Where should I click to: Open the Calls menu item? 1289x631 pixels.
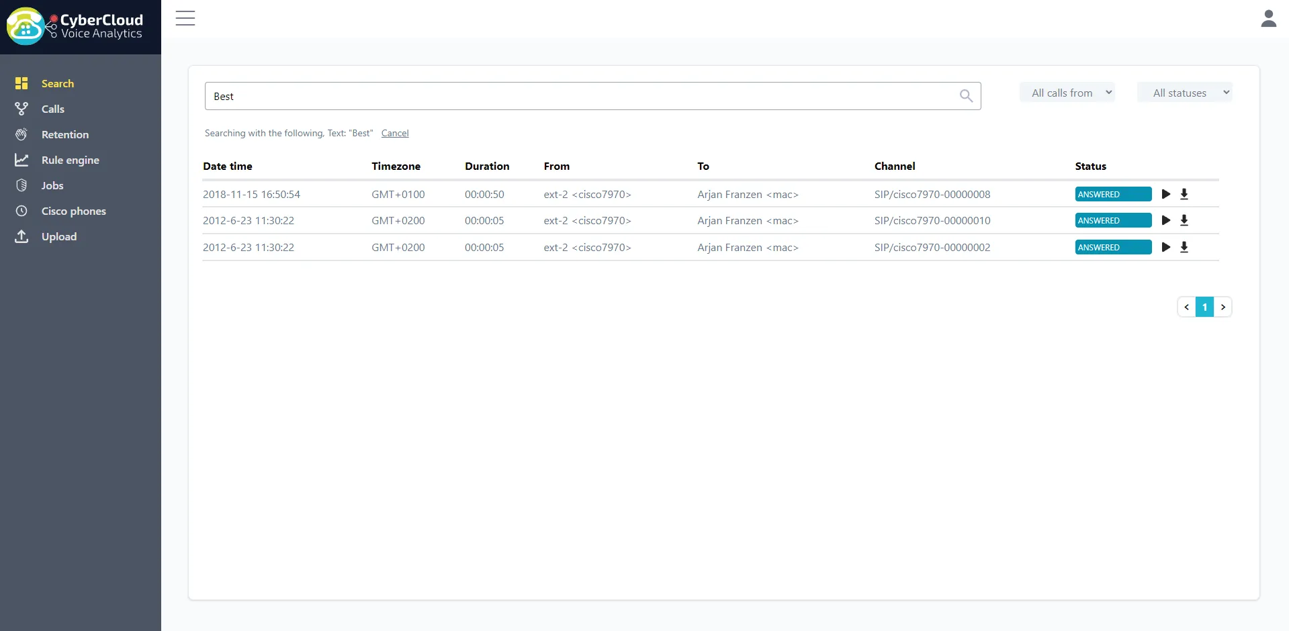coord(53,109)
